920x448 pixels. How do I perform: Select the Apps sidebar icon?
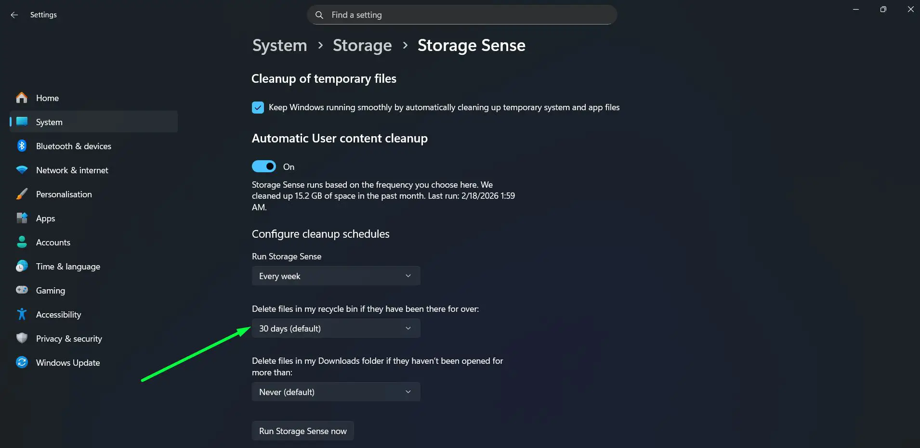[x=22, y=218]
